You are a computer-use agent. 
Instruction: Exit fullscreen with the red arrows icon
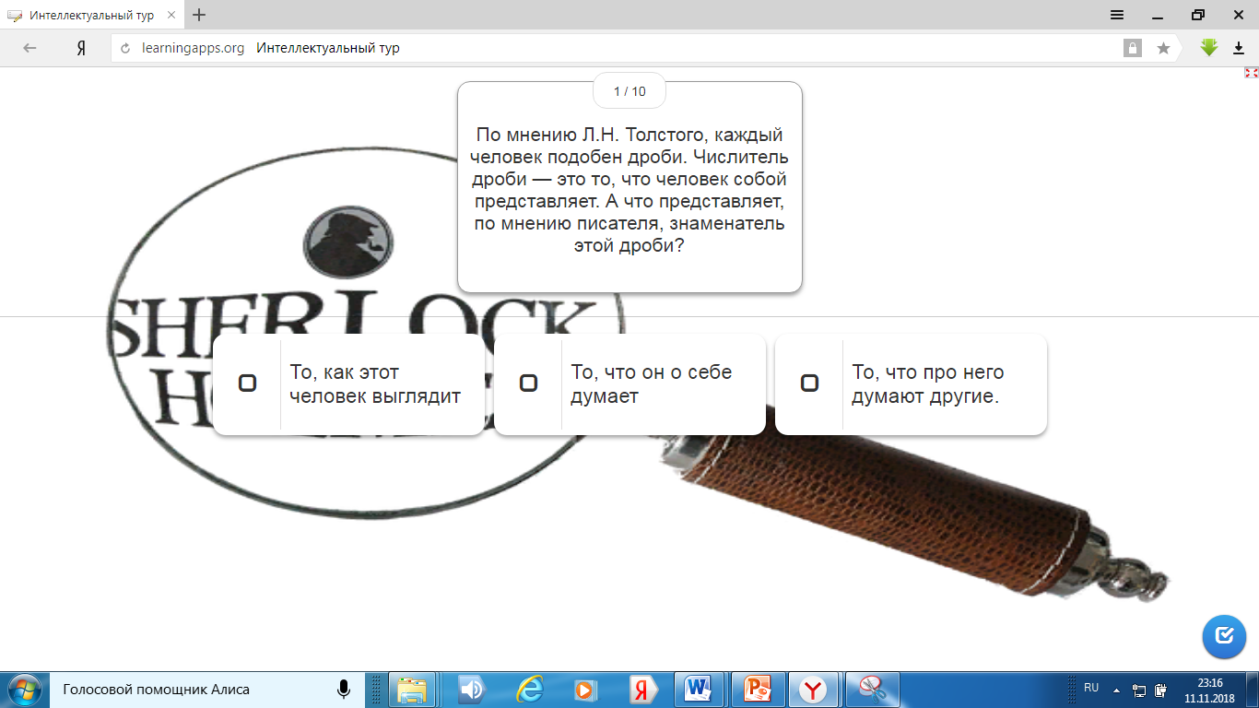click(1251, 73)
